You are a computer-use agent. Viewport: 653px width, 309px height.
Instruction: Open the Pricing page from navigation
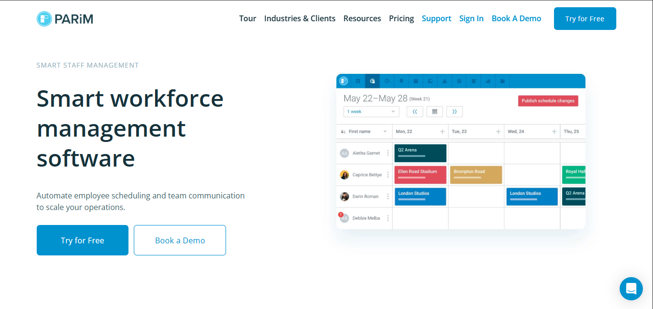[401, 18]
